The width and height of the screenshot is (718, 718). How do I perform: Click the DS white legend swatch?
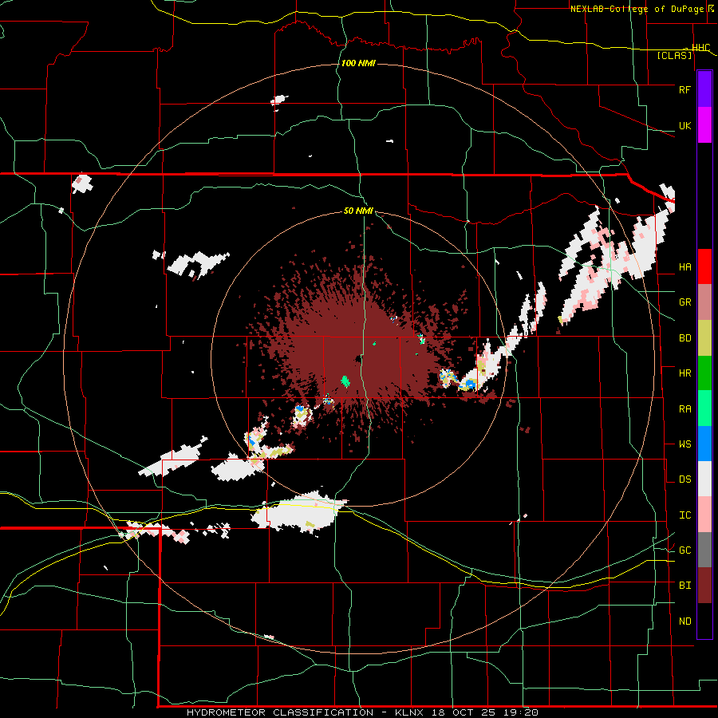pos(704,479)
